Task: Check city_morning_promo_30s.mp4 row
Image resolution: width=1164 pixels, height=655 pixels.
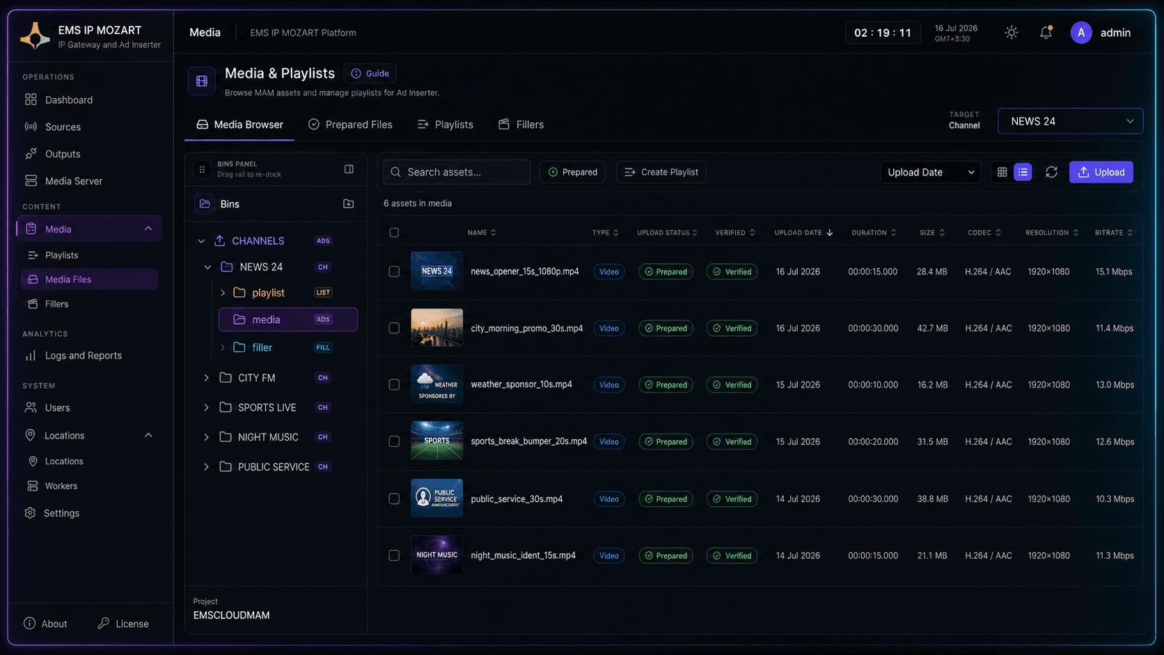Action: tap(394, 328)
